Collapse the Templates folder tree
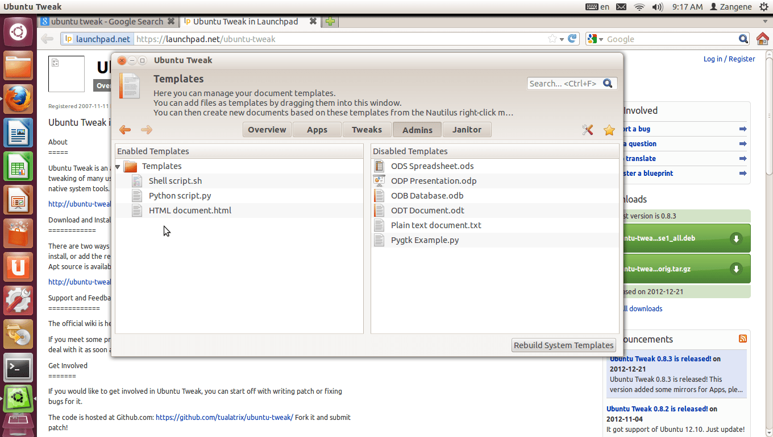 (118, 167)
